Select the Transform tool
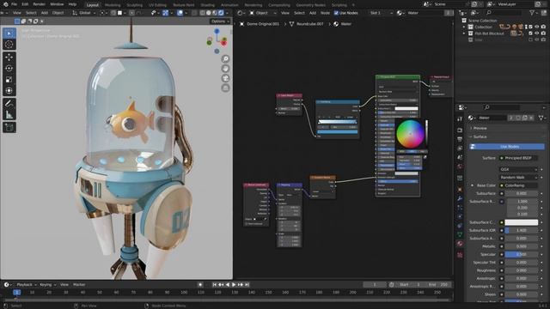 tap(9, 91)
